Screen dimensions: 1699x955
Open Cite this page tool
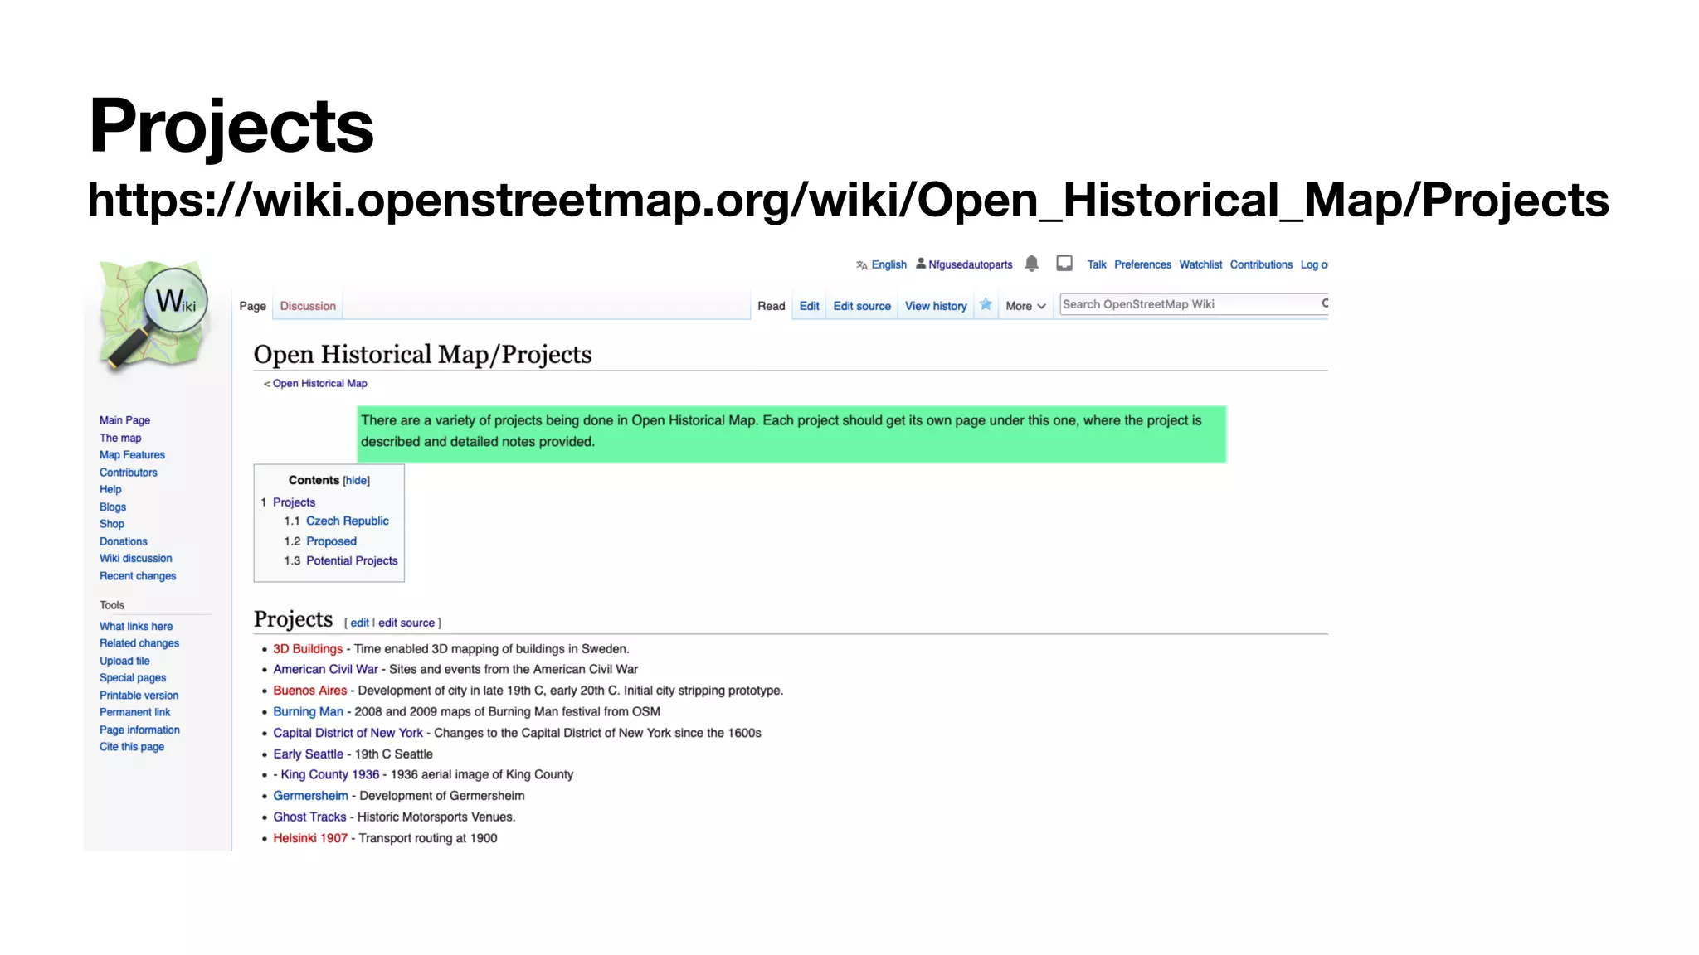[x=132, y=747]
